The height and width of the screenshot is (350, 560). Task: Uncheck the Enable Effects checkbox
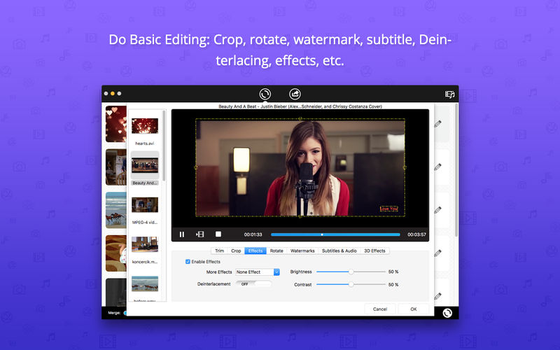pos(188,261)
